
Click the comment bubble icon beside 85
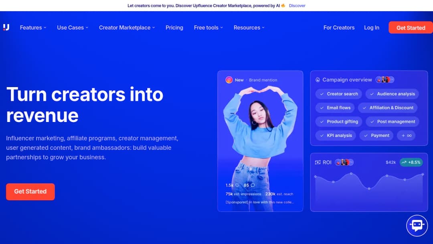(x=253, y=185)
